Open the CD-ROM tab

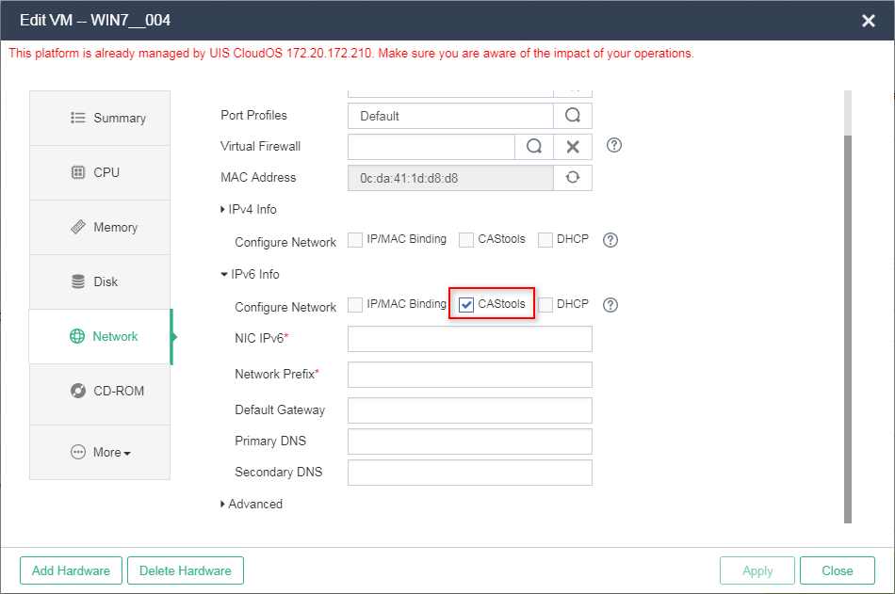tap(100, 391)
